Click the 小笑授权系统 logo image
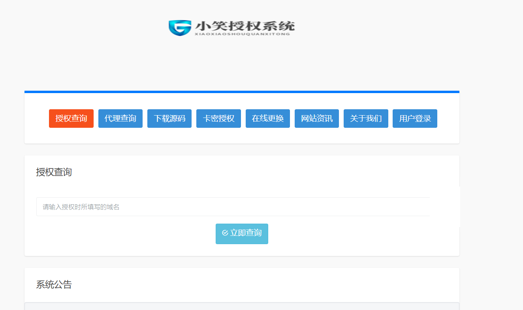Screen dimensions: 523x310 tap(231, 28)
